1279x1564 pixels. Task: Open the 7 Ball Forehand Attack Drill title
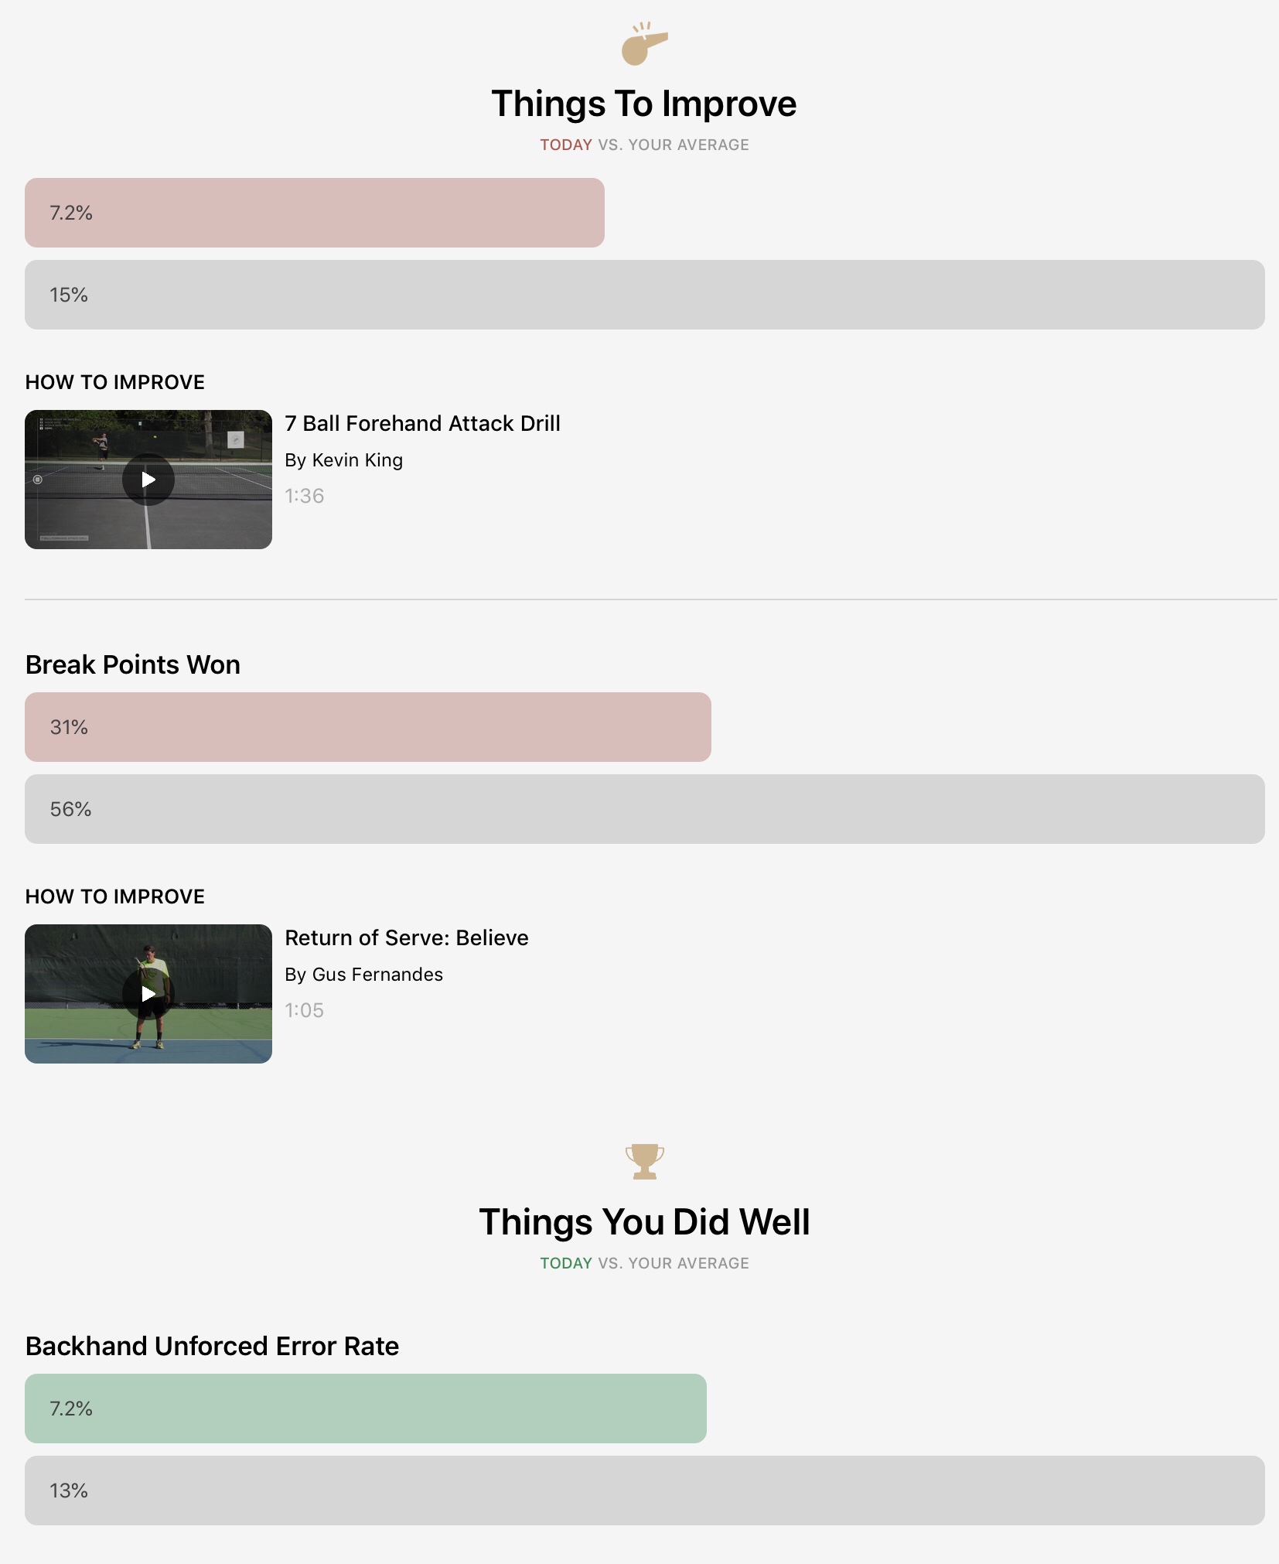click(x=422, y=424)
